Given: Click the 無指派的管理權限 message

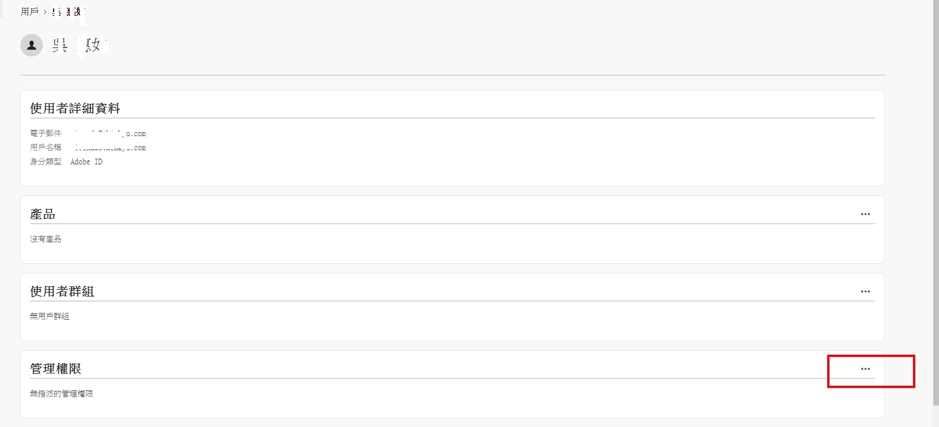Looking at the screenshot, I should click(62, 394).
